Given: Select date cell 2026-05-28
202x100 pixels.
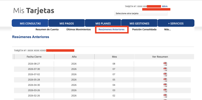Looking at the screenshot, I should 34,80.
